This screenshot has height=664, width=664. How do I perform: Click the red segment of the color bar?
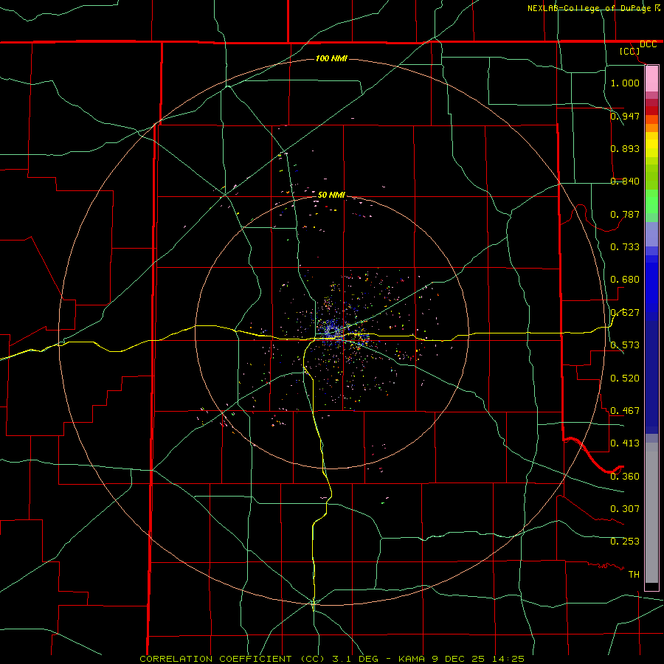pos(651,110)
